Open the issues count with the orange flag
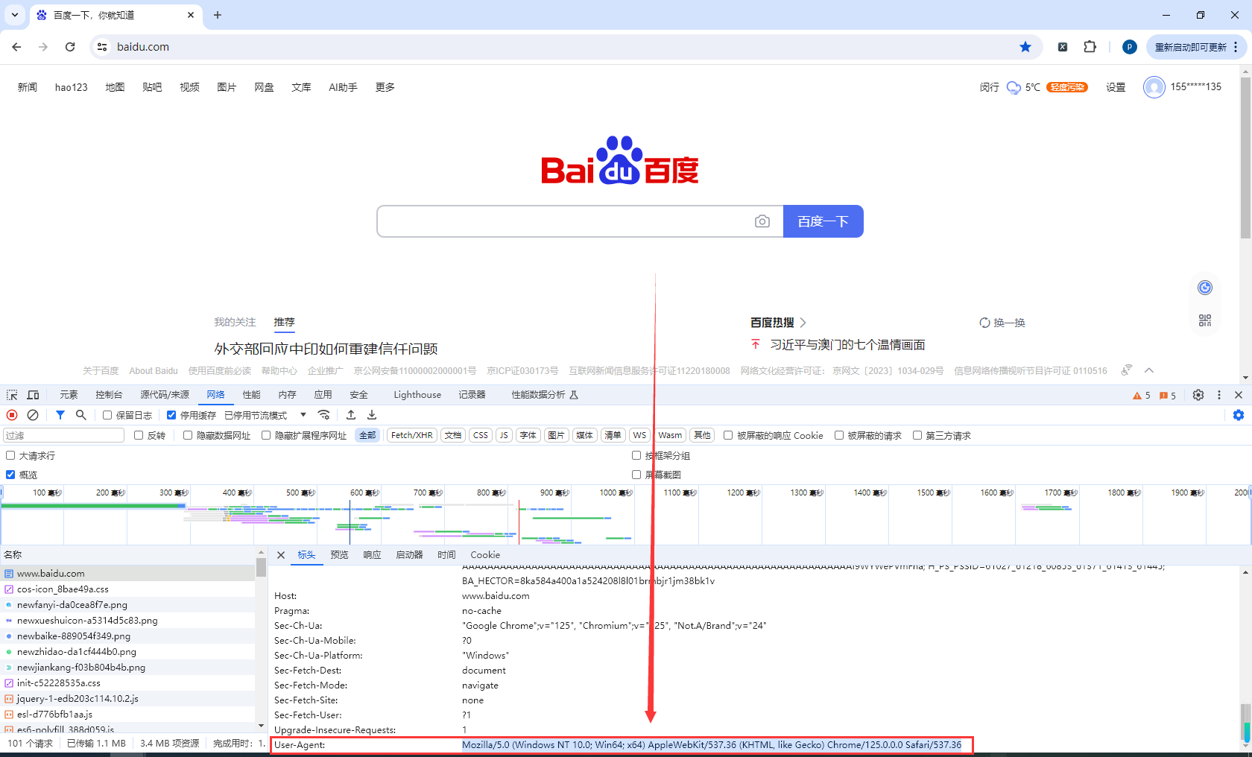The height and width of the screenshot is (757, 1252). (x=1168, y=396)
